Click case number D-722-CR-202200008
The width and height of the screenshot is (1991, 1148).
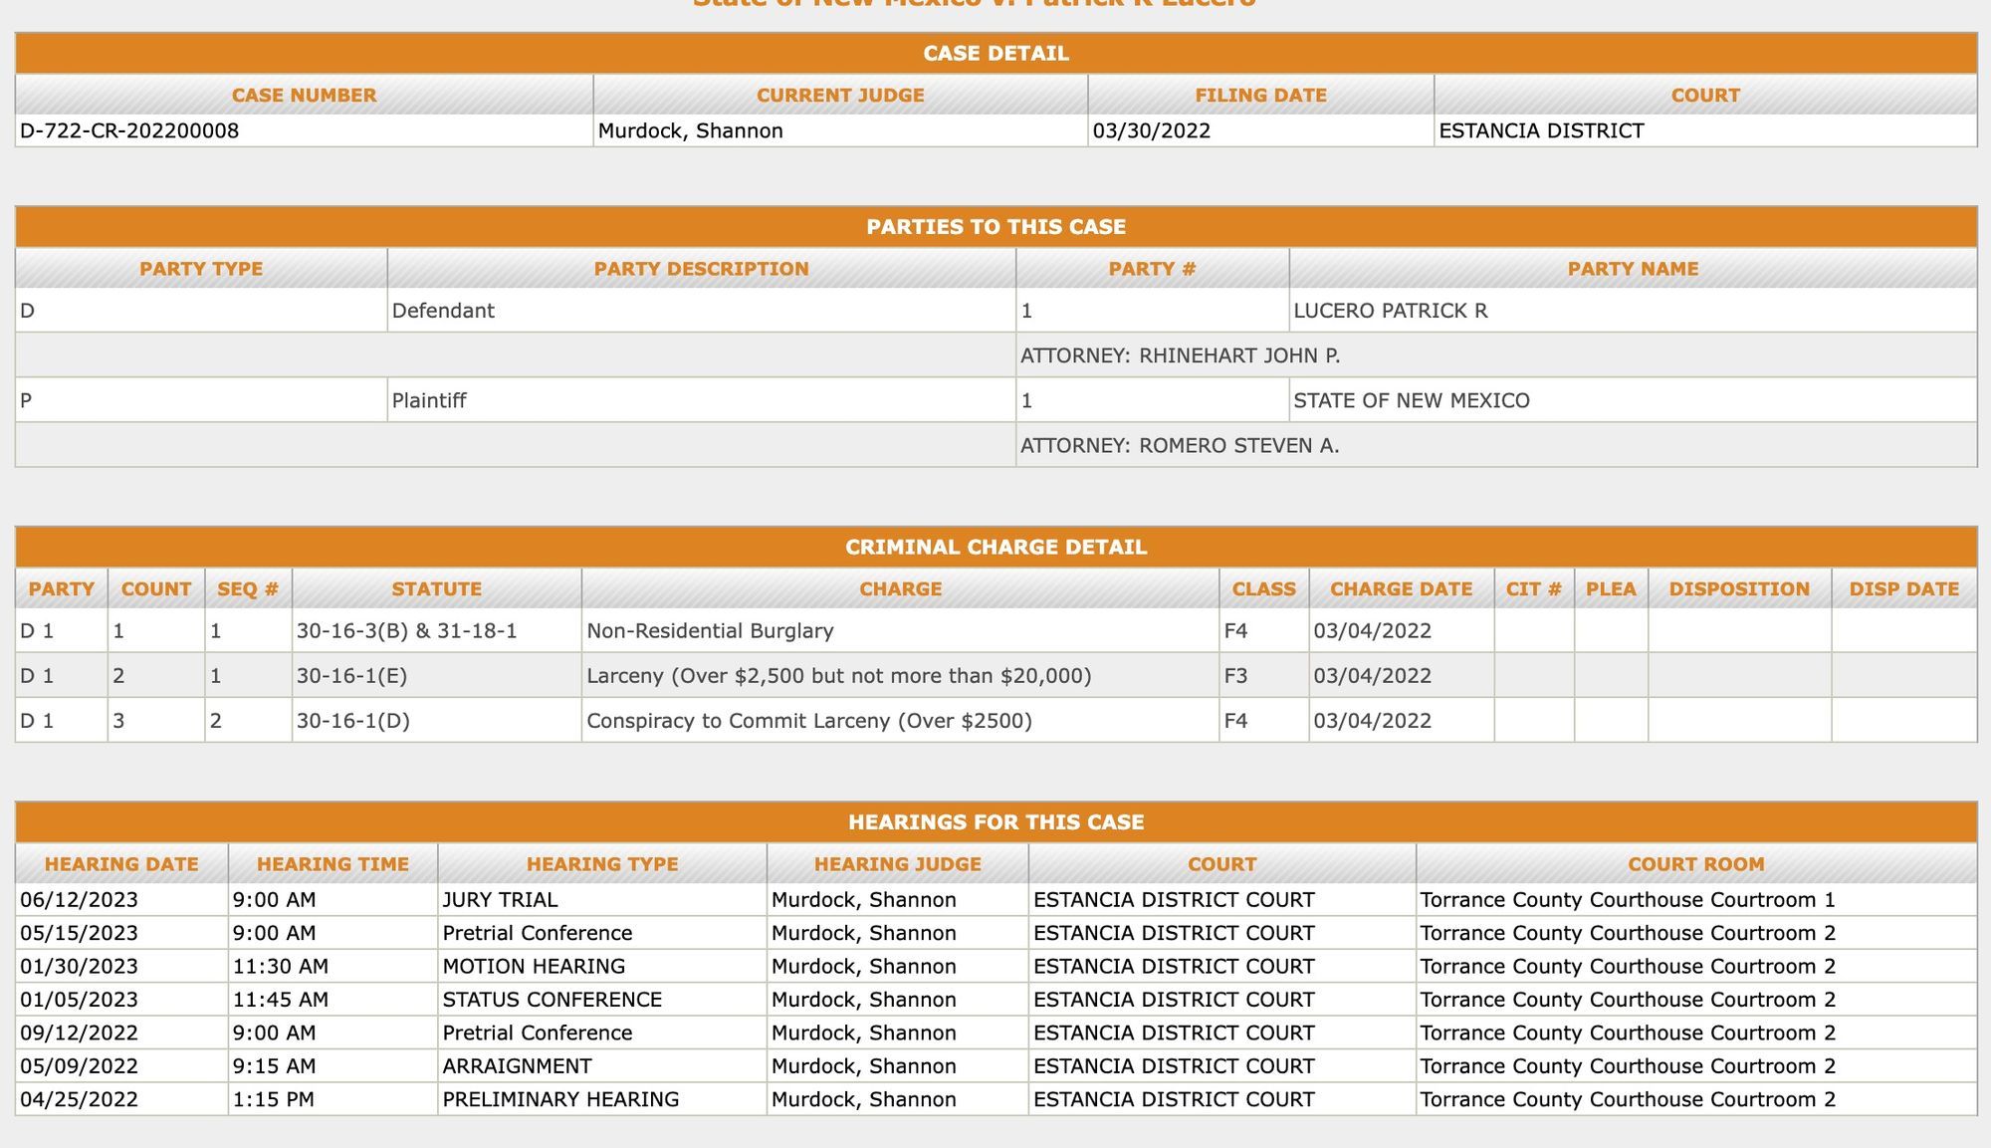tap(129, 130)
